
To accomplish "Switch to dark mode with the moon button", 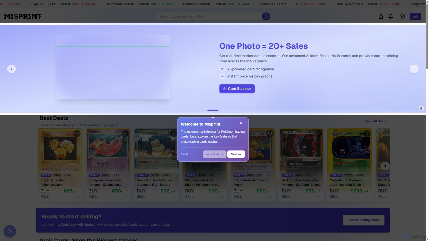I will [x=10, y=231].
